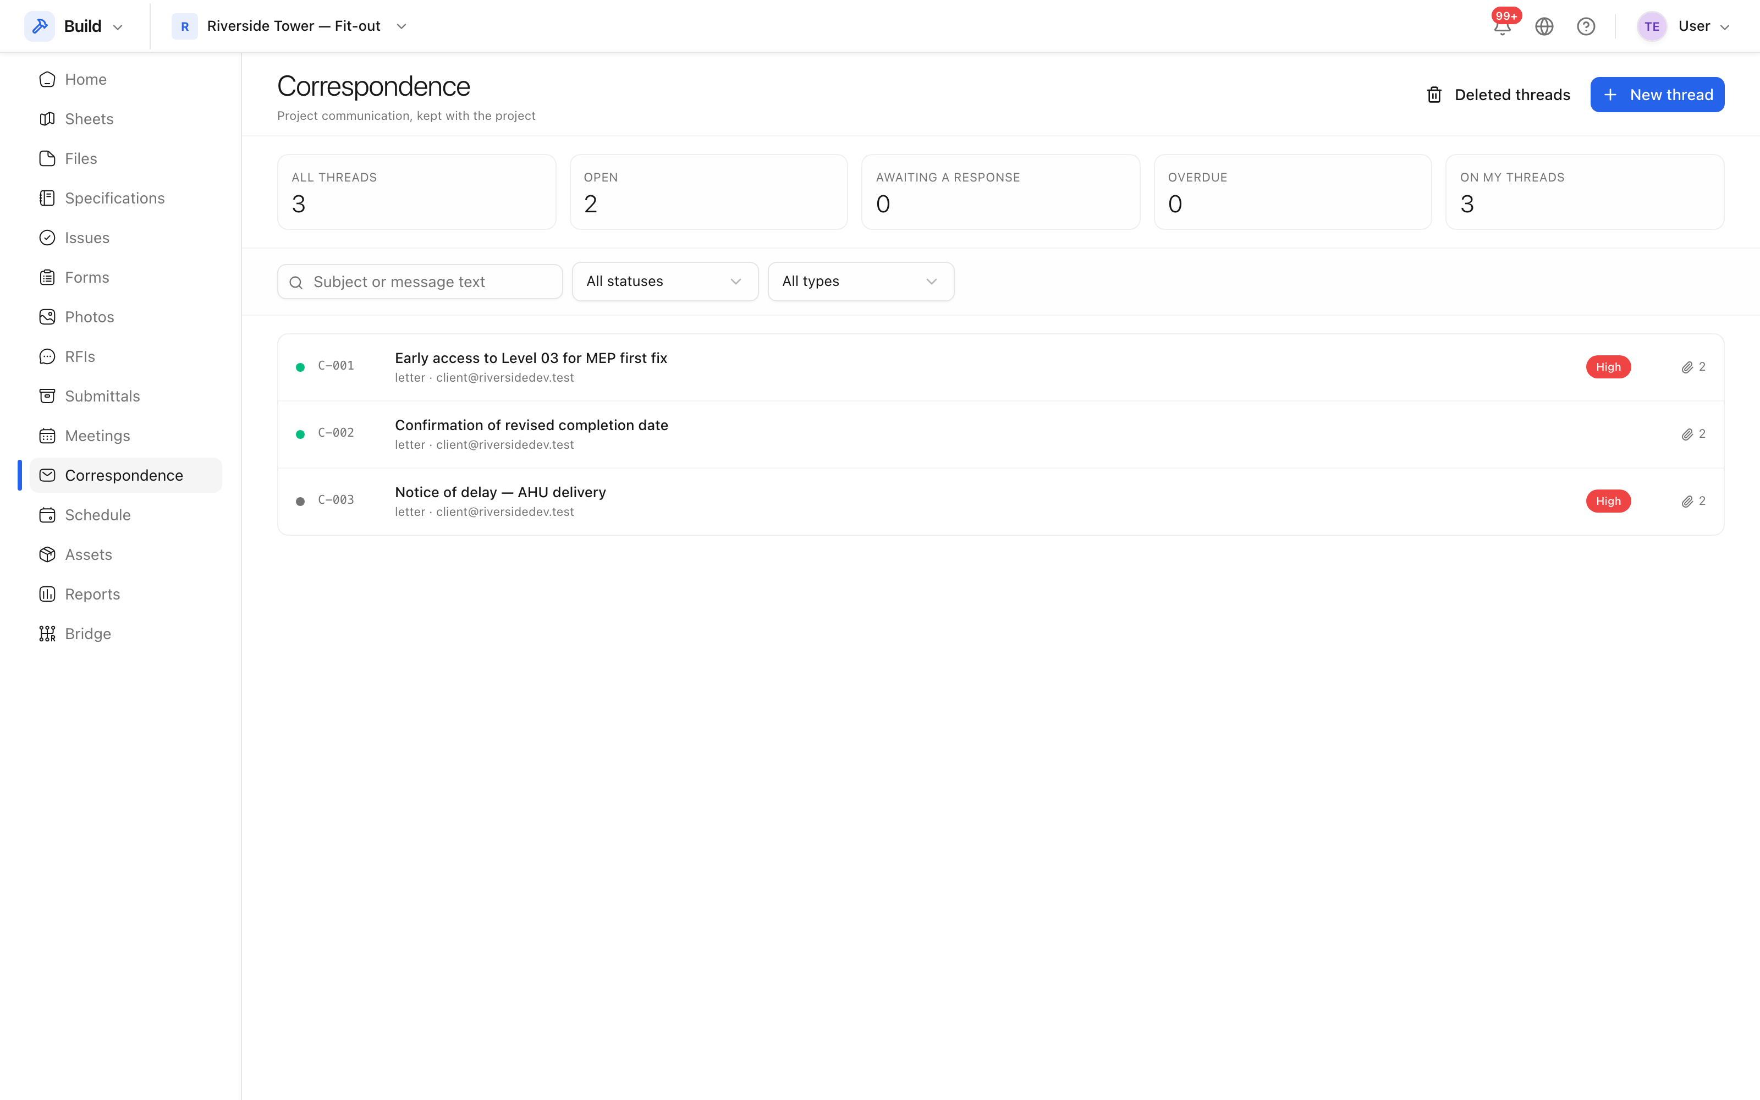Image resolution: width=1760 pixels, height=1100 pixels.
Task: Open the All statuses filter dropdown
Action: pos(665,282)
